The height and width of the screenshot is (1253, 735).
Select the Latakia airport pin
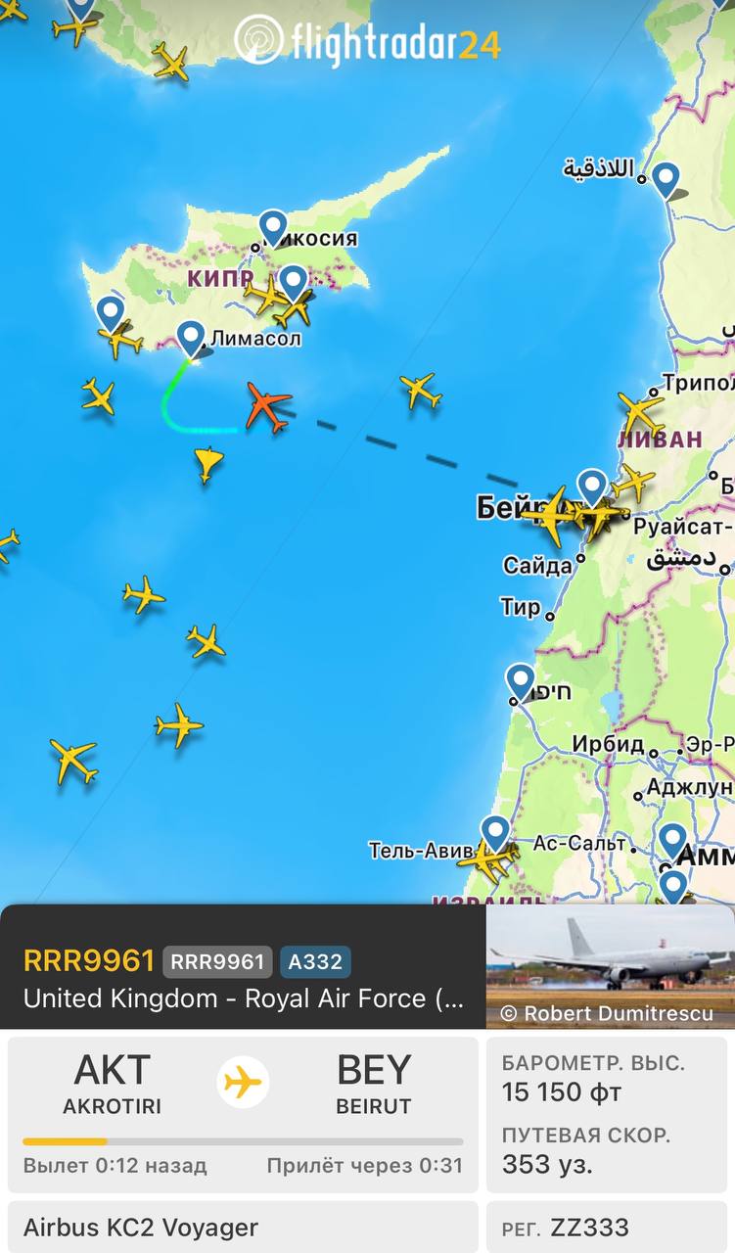[666, 180]
